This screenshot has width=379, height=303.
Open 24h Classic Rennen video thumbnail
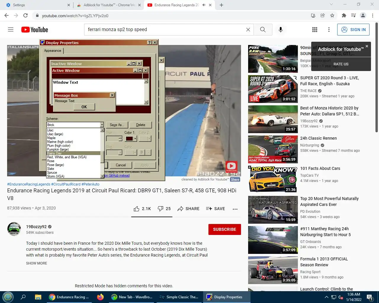click(273, 149)
